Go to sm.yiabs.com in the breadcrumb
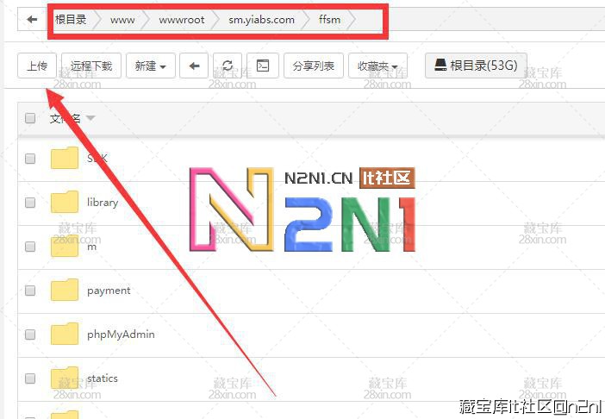Screen dimensions: 605x419 (261, 19)
